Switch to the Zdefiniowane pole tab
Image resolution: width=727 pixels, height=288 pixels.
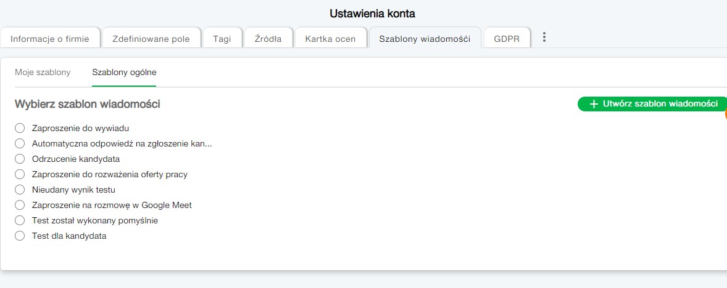point(151,39)
